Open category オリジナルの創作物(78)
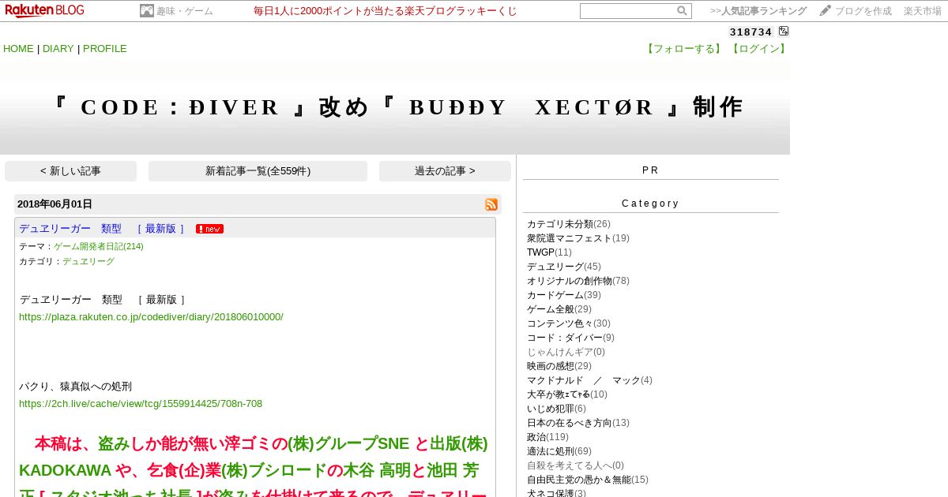This screenshot has height=497, width=948. click(x=578, y=281)
